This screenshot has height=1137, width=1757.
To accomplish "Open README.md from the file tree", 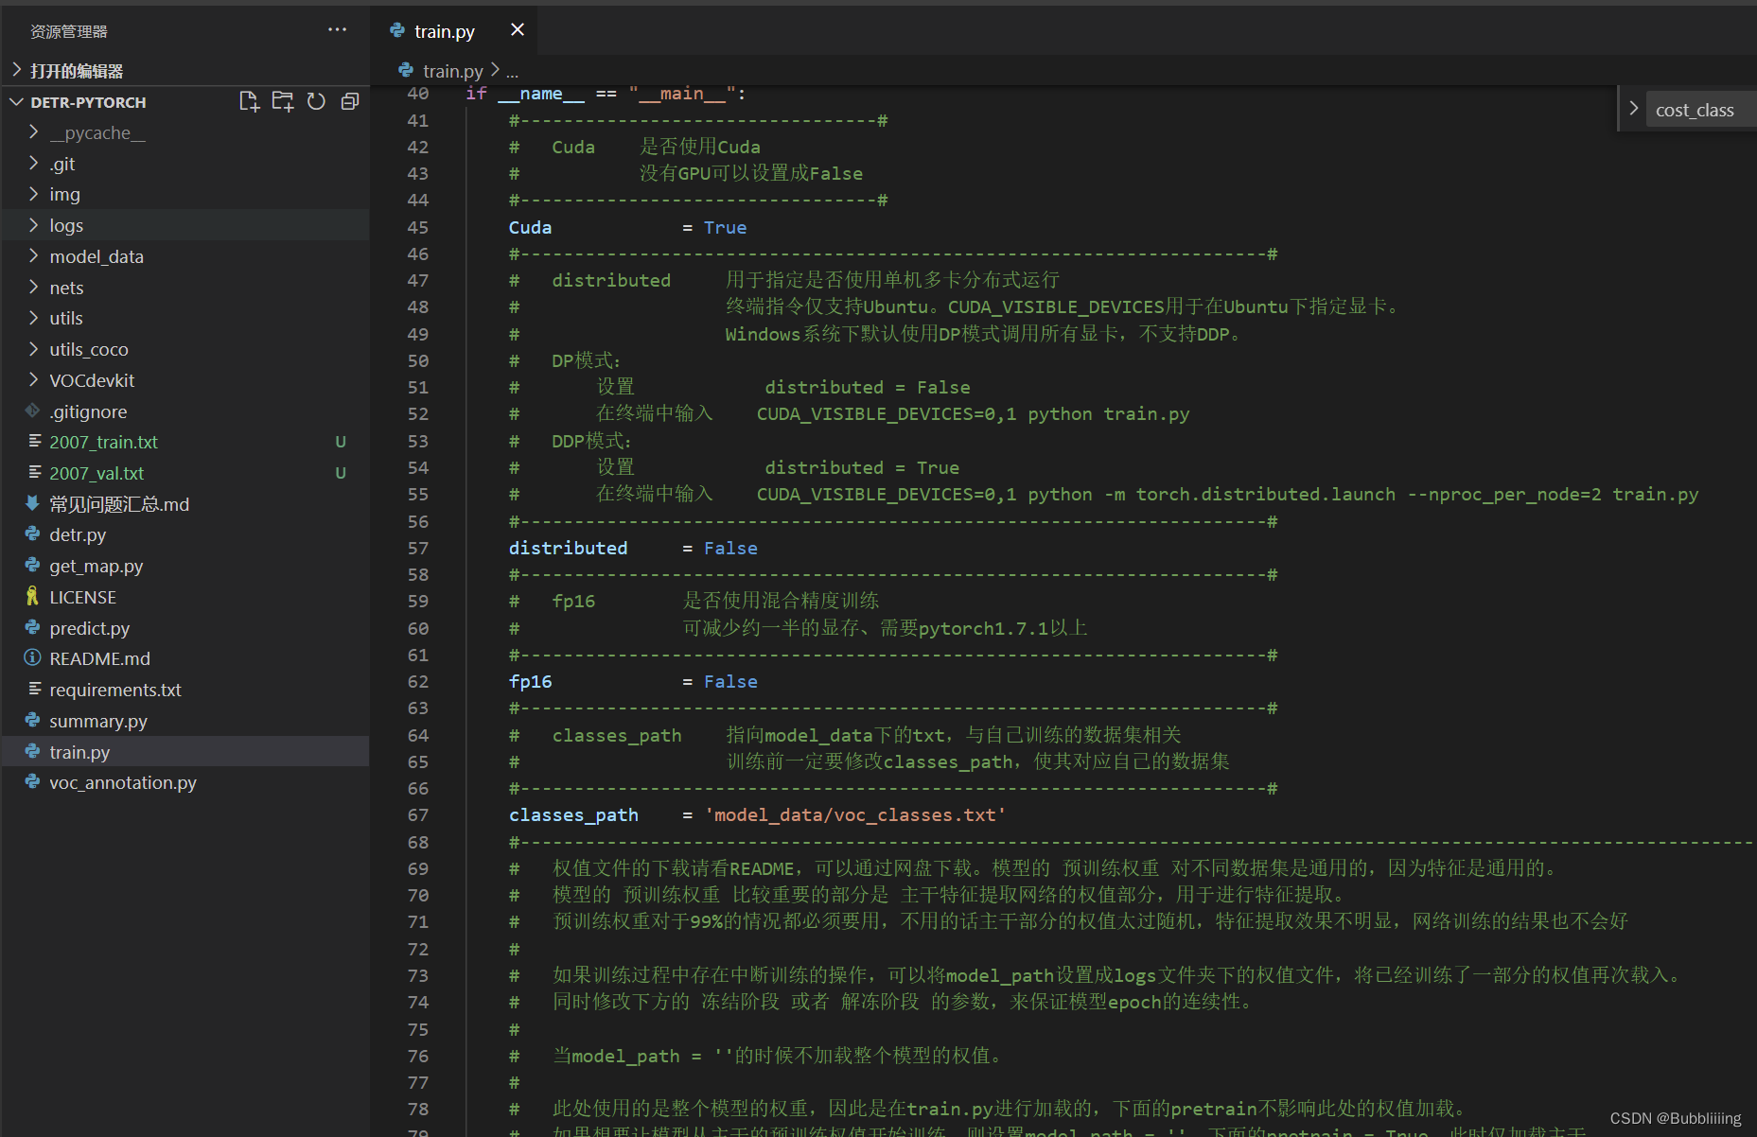I will [184, 658].
